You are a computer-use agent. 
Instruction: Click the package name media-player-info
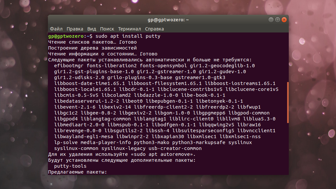pyautogui.click(x=106, y=142)
